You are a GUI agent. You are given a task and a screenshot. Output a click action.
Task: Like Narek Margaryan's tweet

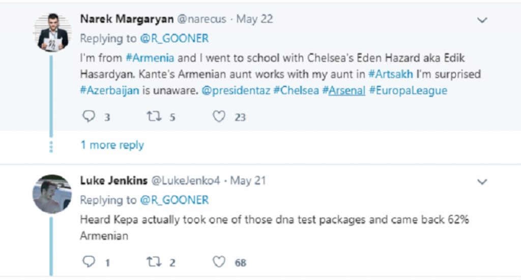click(x=219, y=117)
